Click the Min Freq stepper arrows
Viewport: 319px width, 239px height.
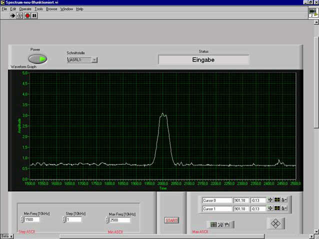click(22, 219)
